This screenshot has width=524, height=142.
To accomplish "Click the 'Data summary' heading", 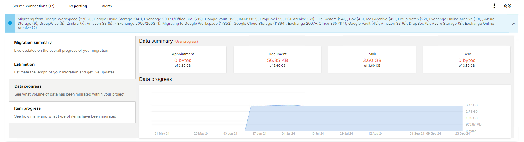I will (x=156, y=41).
